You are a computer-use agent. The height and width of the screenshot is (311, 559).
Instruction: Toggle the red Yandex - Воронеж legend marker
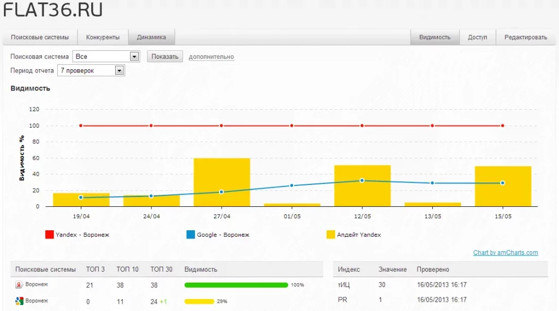pos(50,235)
